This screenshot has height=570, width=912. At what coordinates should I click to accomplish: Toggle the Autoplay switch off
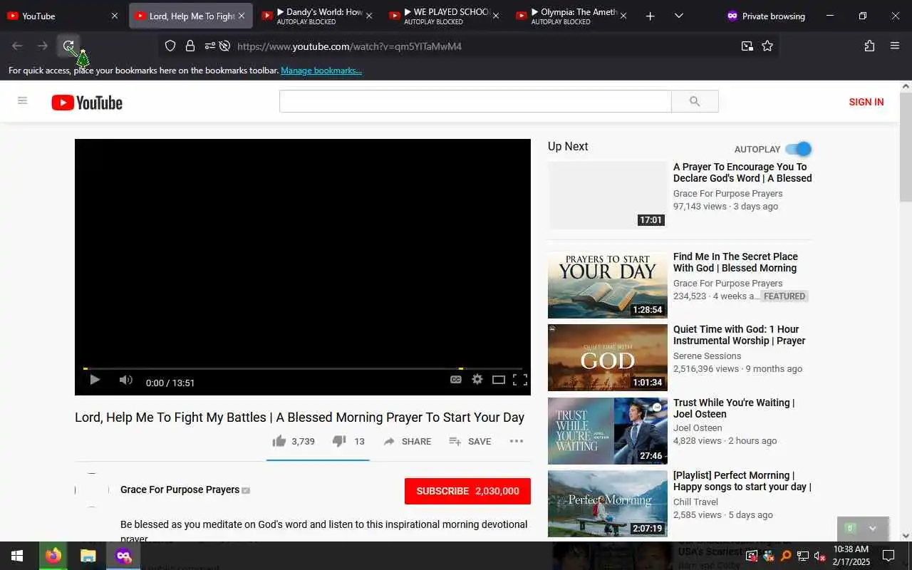pyautogui.click(x=798, y=149)
